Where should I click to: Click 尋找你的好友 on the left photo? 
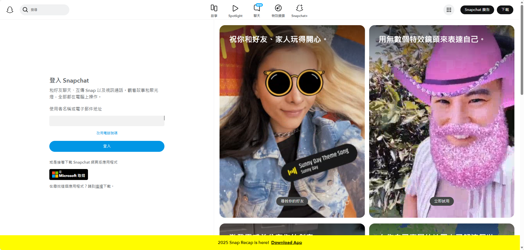click(x=292, y=201)
